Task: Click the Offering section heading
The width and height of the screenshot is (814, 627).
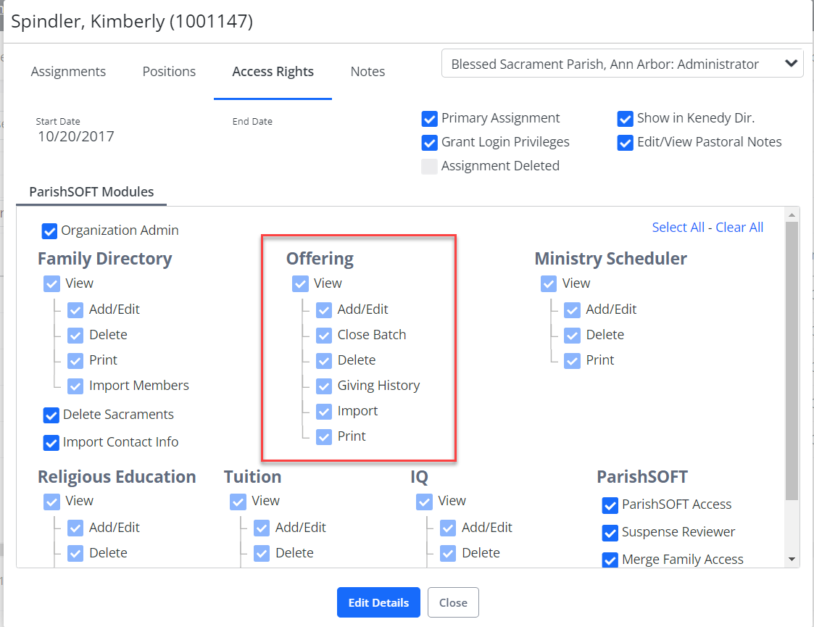Action: pyautogui.click(x=320, y=259)
